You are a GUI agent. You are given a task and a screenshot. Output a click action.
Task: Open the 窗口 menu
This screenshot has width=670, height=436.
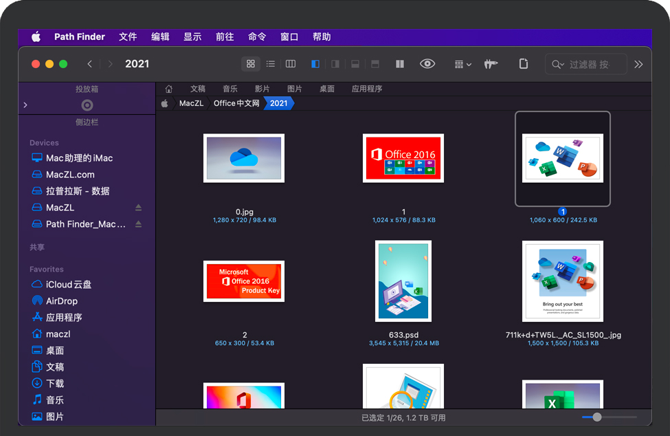point(289,36)
